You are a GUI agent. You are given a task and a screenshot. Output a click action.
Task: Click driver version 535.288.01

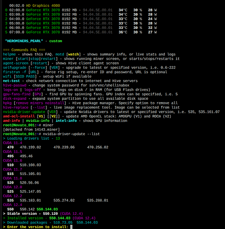(x=98, y=200)
